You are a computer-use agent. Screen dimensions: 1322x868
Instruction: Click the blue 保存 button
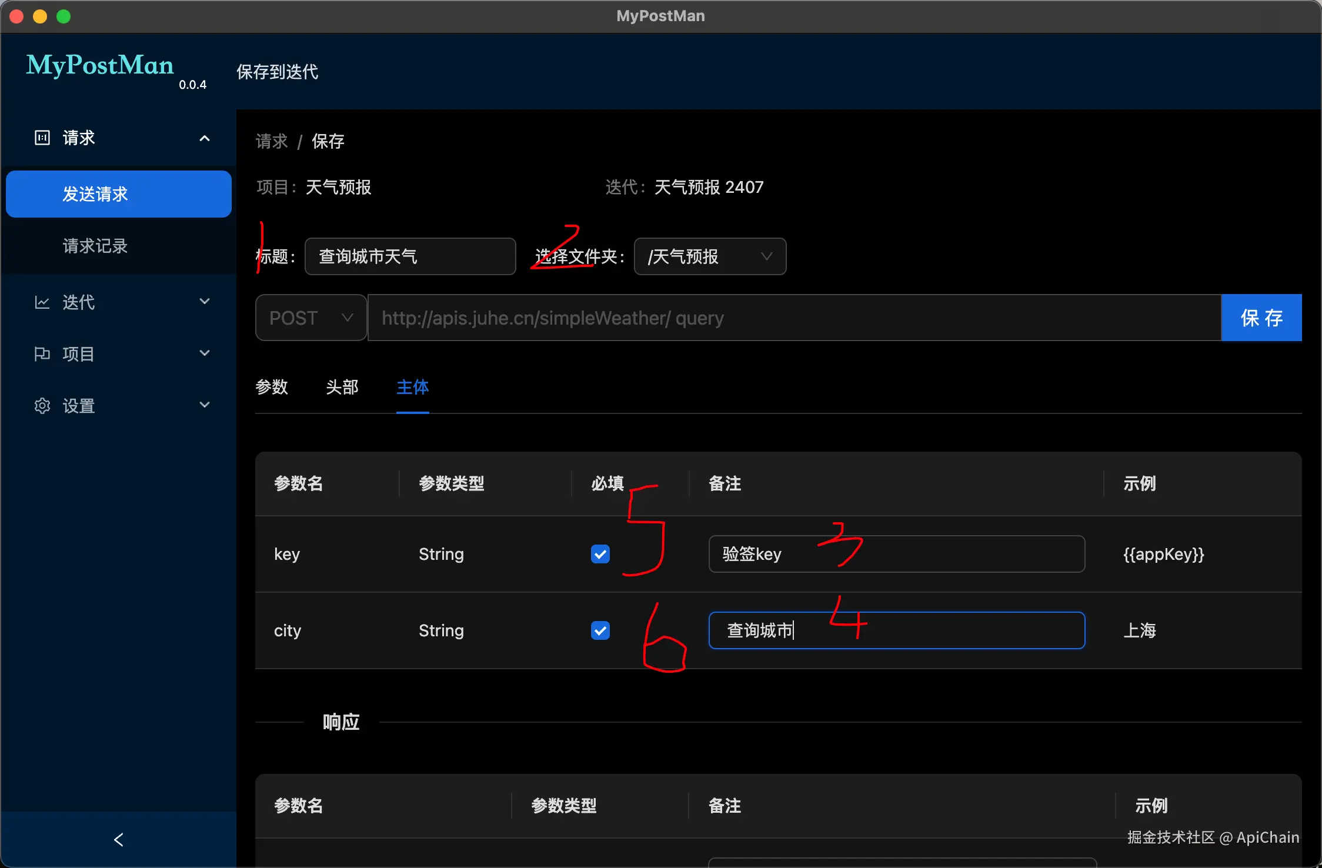pos(1261,318)
